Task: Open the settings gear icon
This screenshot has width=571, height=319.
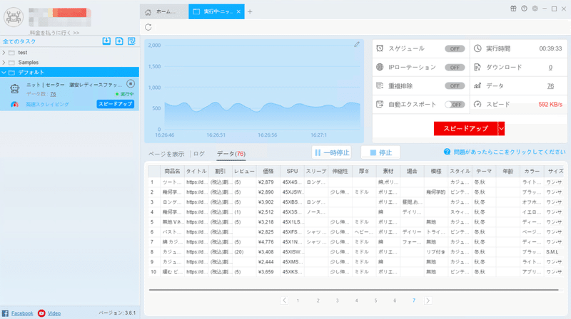Action: [x=535, y=9]
